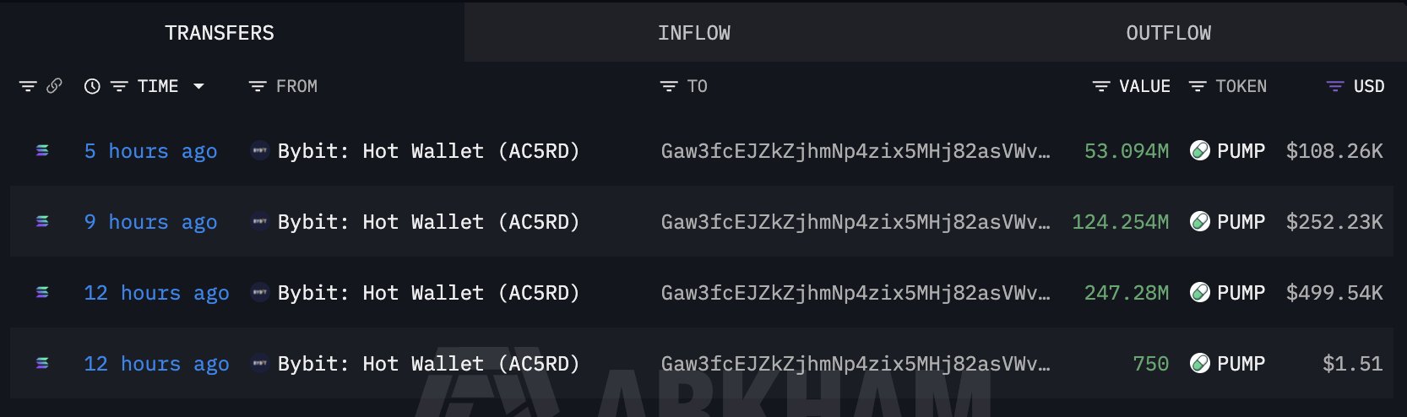Image resolution: width=1407 pixels, height=417 pixels.
Task: Switch to the INFLOW tab
Action: point(693,33)
